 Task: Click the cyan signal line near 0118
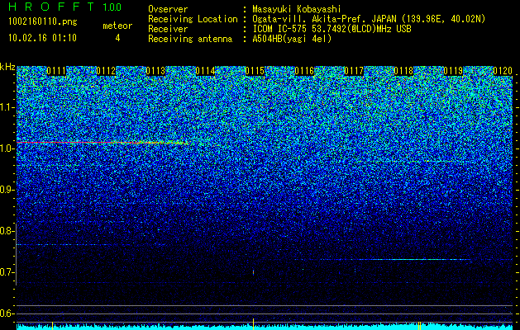click(411, 260)
